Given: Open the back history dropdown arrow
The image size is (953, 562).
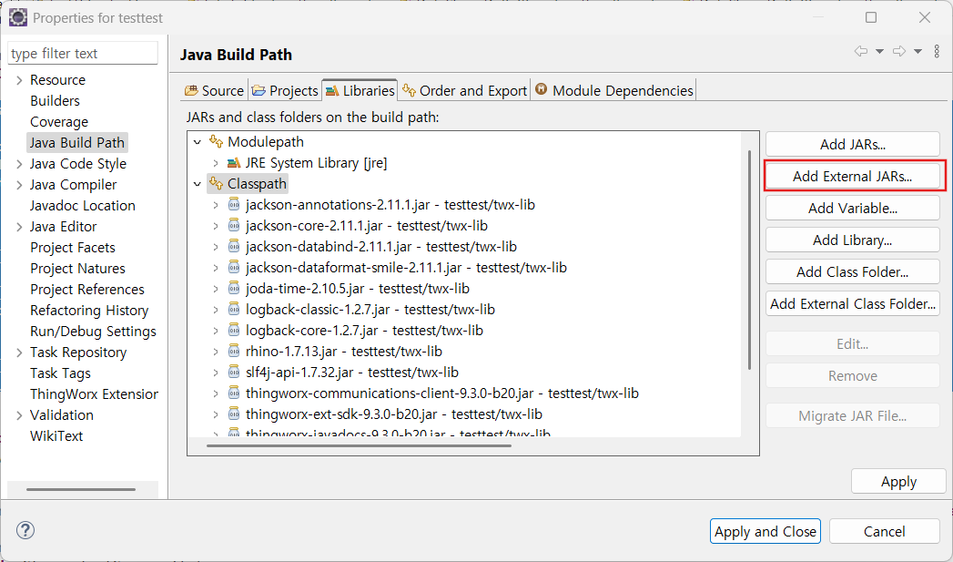Looking at the screenshot, I should click(x=879, y=52).
